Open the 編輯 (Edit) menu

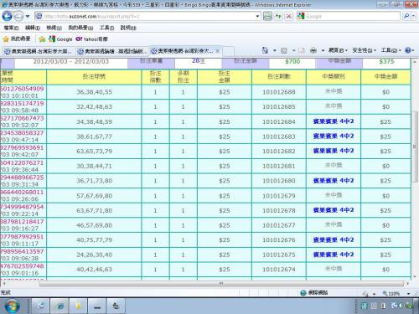pos(33,28)
